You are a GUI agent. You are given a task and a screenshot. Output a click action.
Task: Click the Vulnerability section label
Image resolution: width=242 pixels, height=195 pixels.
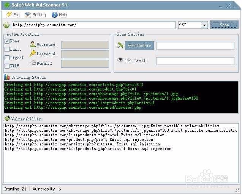click(26, 119)
